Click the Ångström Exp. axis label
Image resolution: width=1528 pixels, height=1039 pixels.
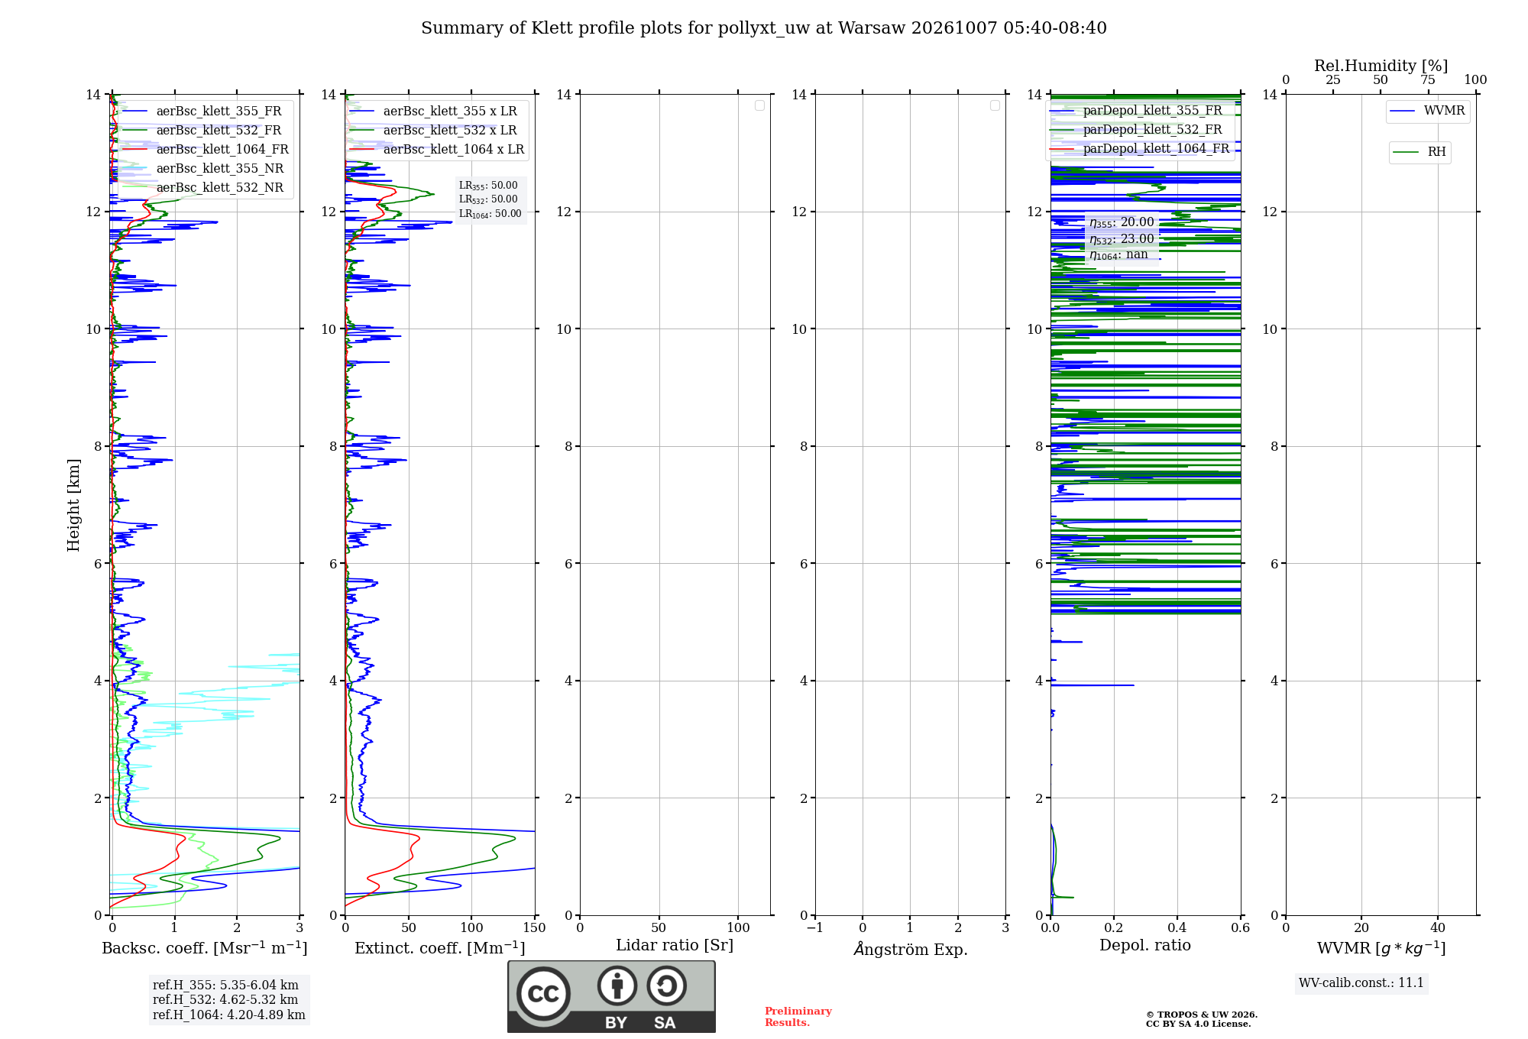pyautogui.click(x=911, y=949)
